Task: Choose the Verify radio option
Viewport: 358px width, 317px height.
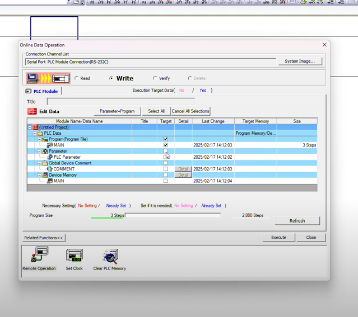Action: (155, 78)
